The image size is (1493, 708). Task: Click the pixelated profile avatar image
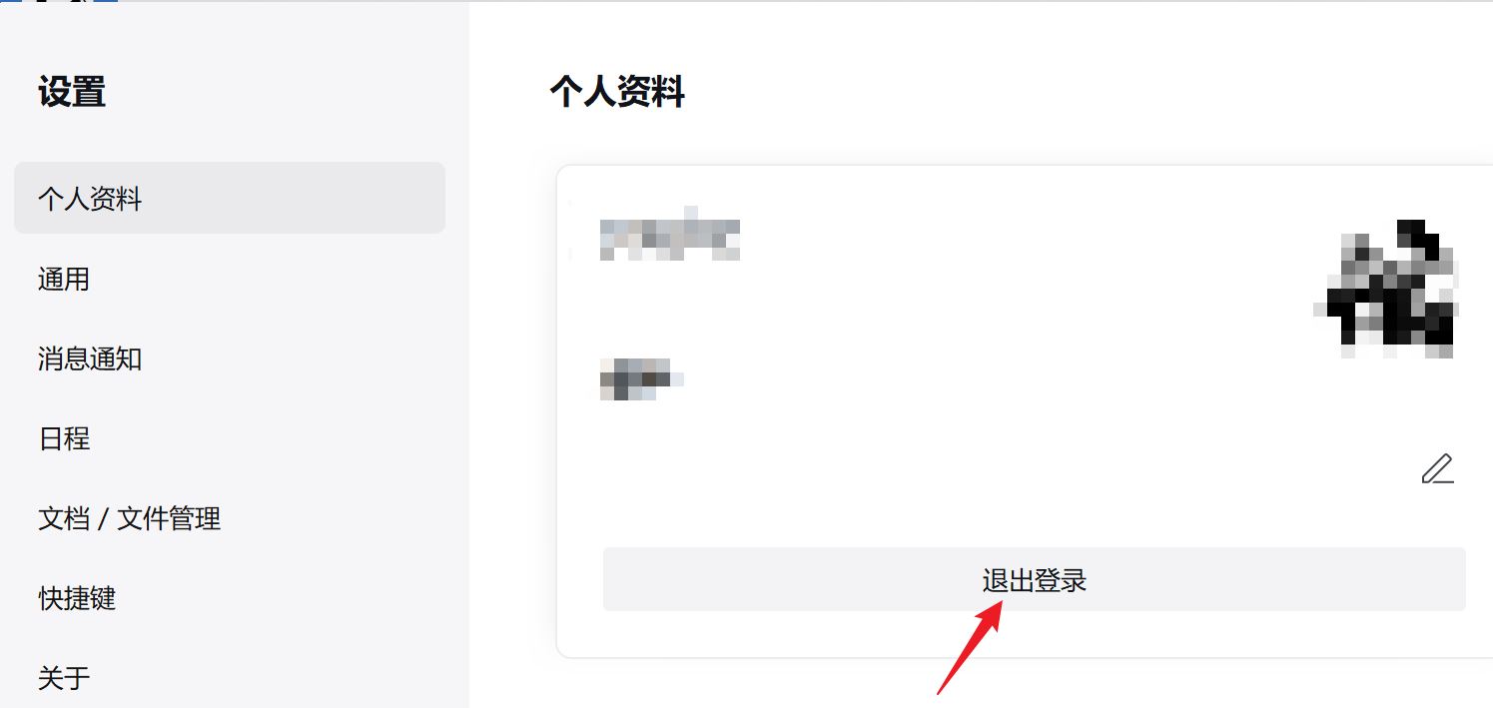[x=1386, y=289]
